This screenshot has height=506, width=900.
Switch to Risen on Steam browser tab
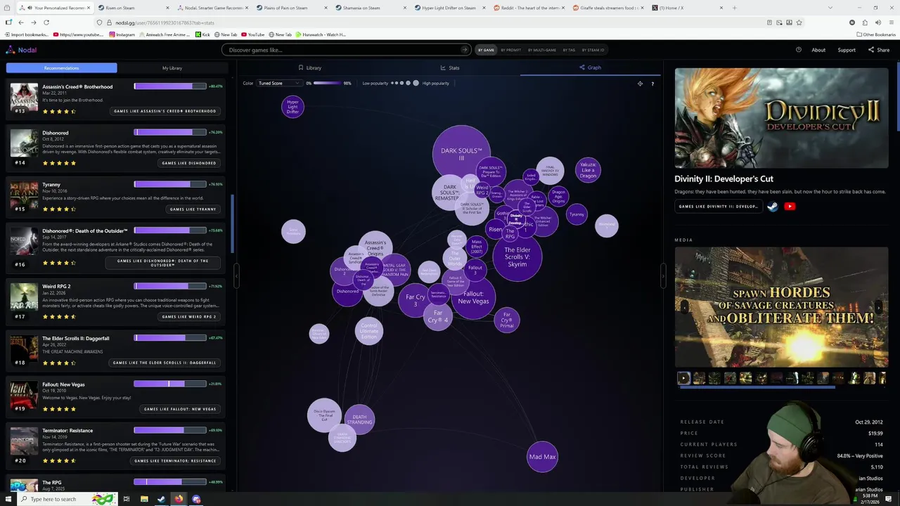134,8
